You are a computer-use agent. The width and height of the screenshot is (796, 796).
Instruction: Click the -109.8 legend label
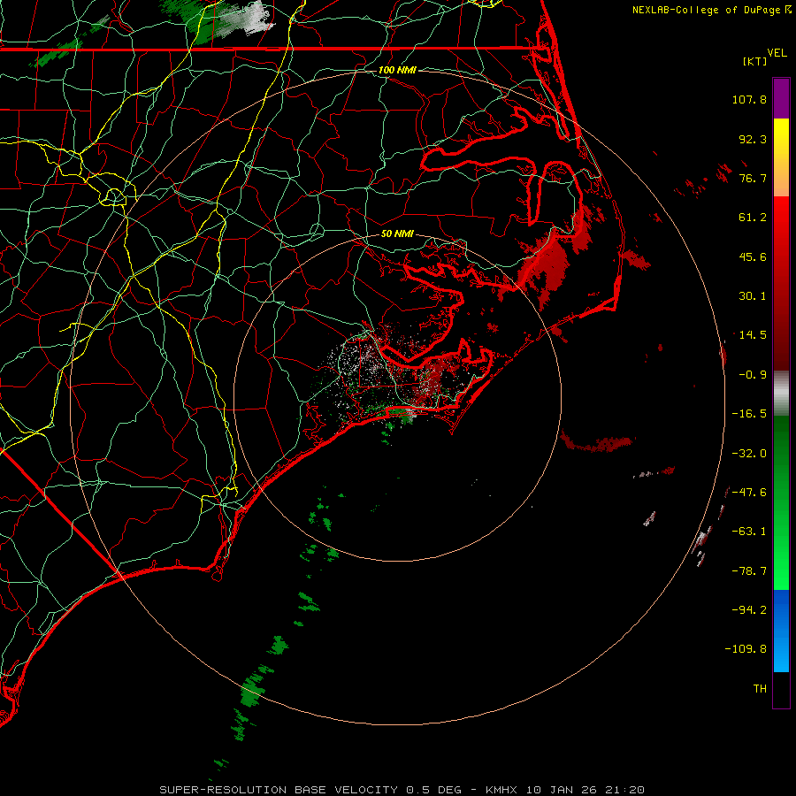tap(746, 649)
